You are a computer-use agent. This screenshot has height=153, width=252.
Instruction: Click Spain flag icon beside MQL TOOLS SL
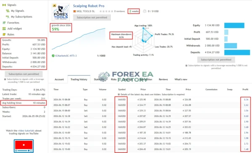pos(75,11)
